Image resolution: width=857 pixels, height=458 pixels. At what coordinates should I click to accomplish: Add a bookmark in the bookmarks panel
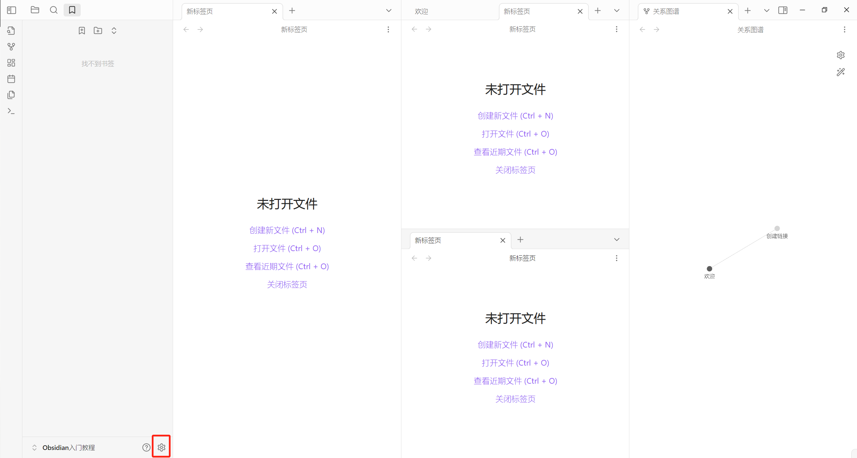point(82,31)
